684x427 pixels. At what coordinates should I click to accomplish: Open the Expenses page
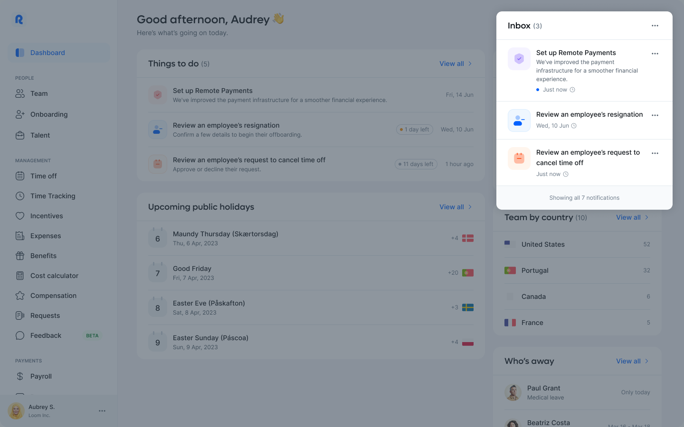tap(59, 236)
